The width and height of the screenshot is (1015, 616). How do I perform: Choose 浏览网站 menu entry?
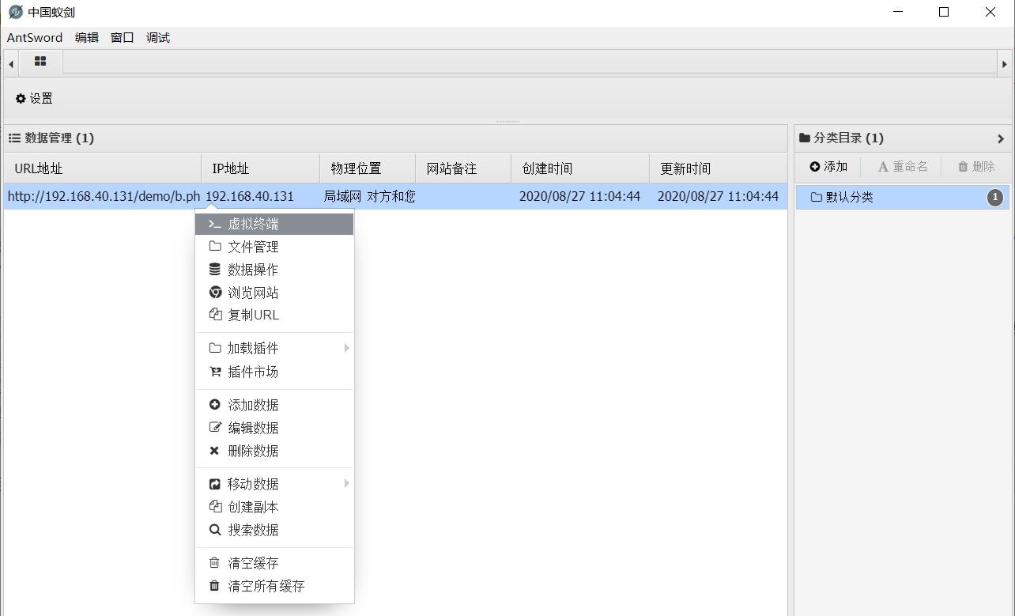(274, 293)
